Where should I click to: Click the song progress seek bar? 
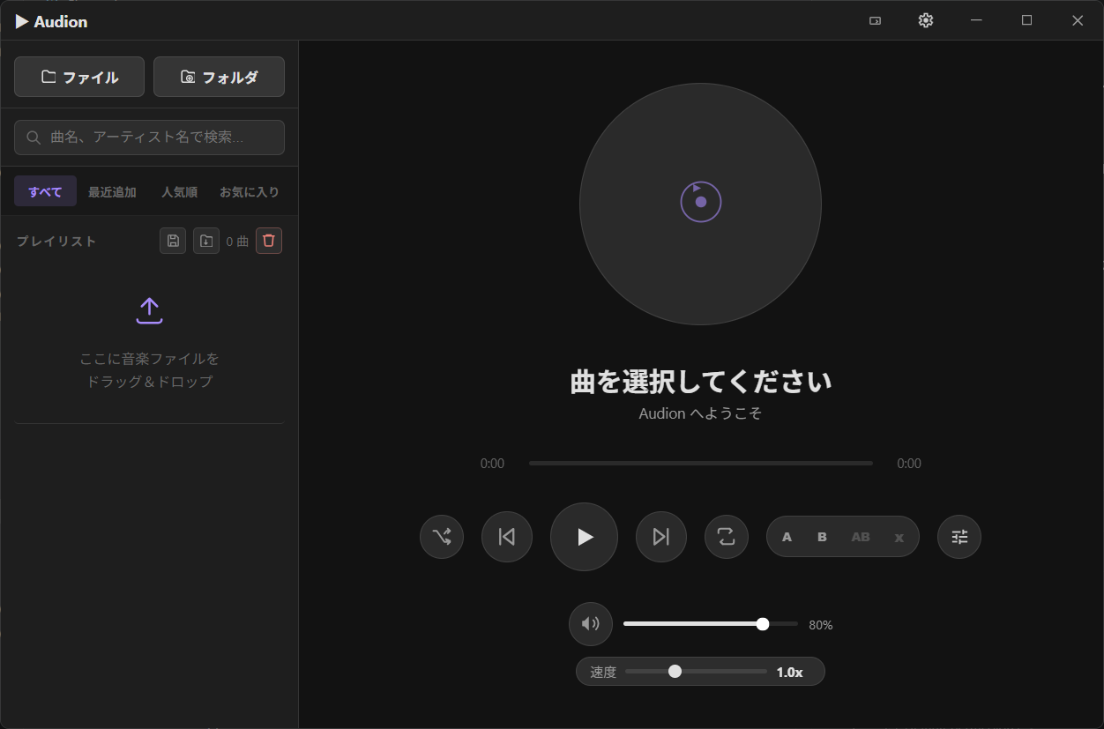(x=701, y=463)
